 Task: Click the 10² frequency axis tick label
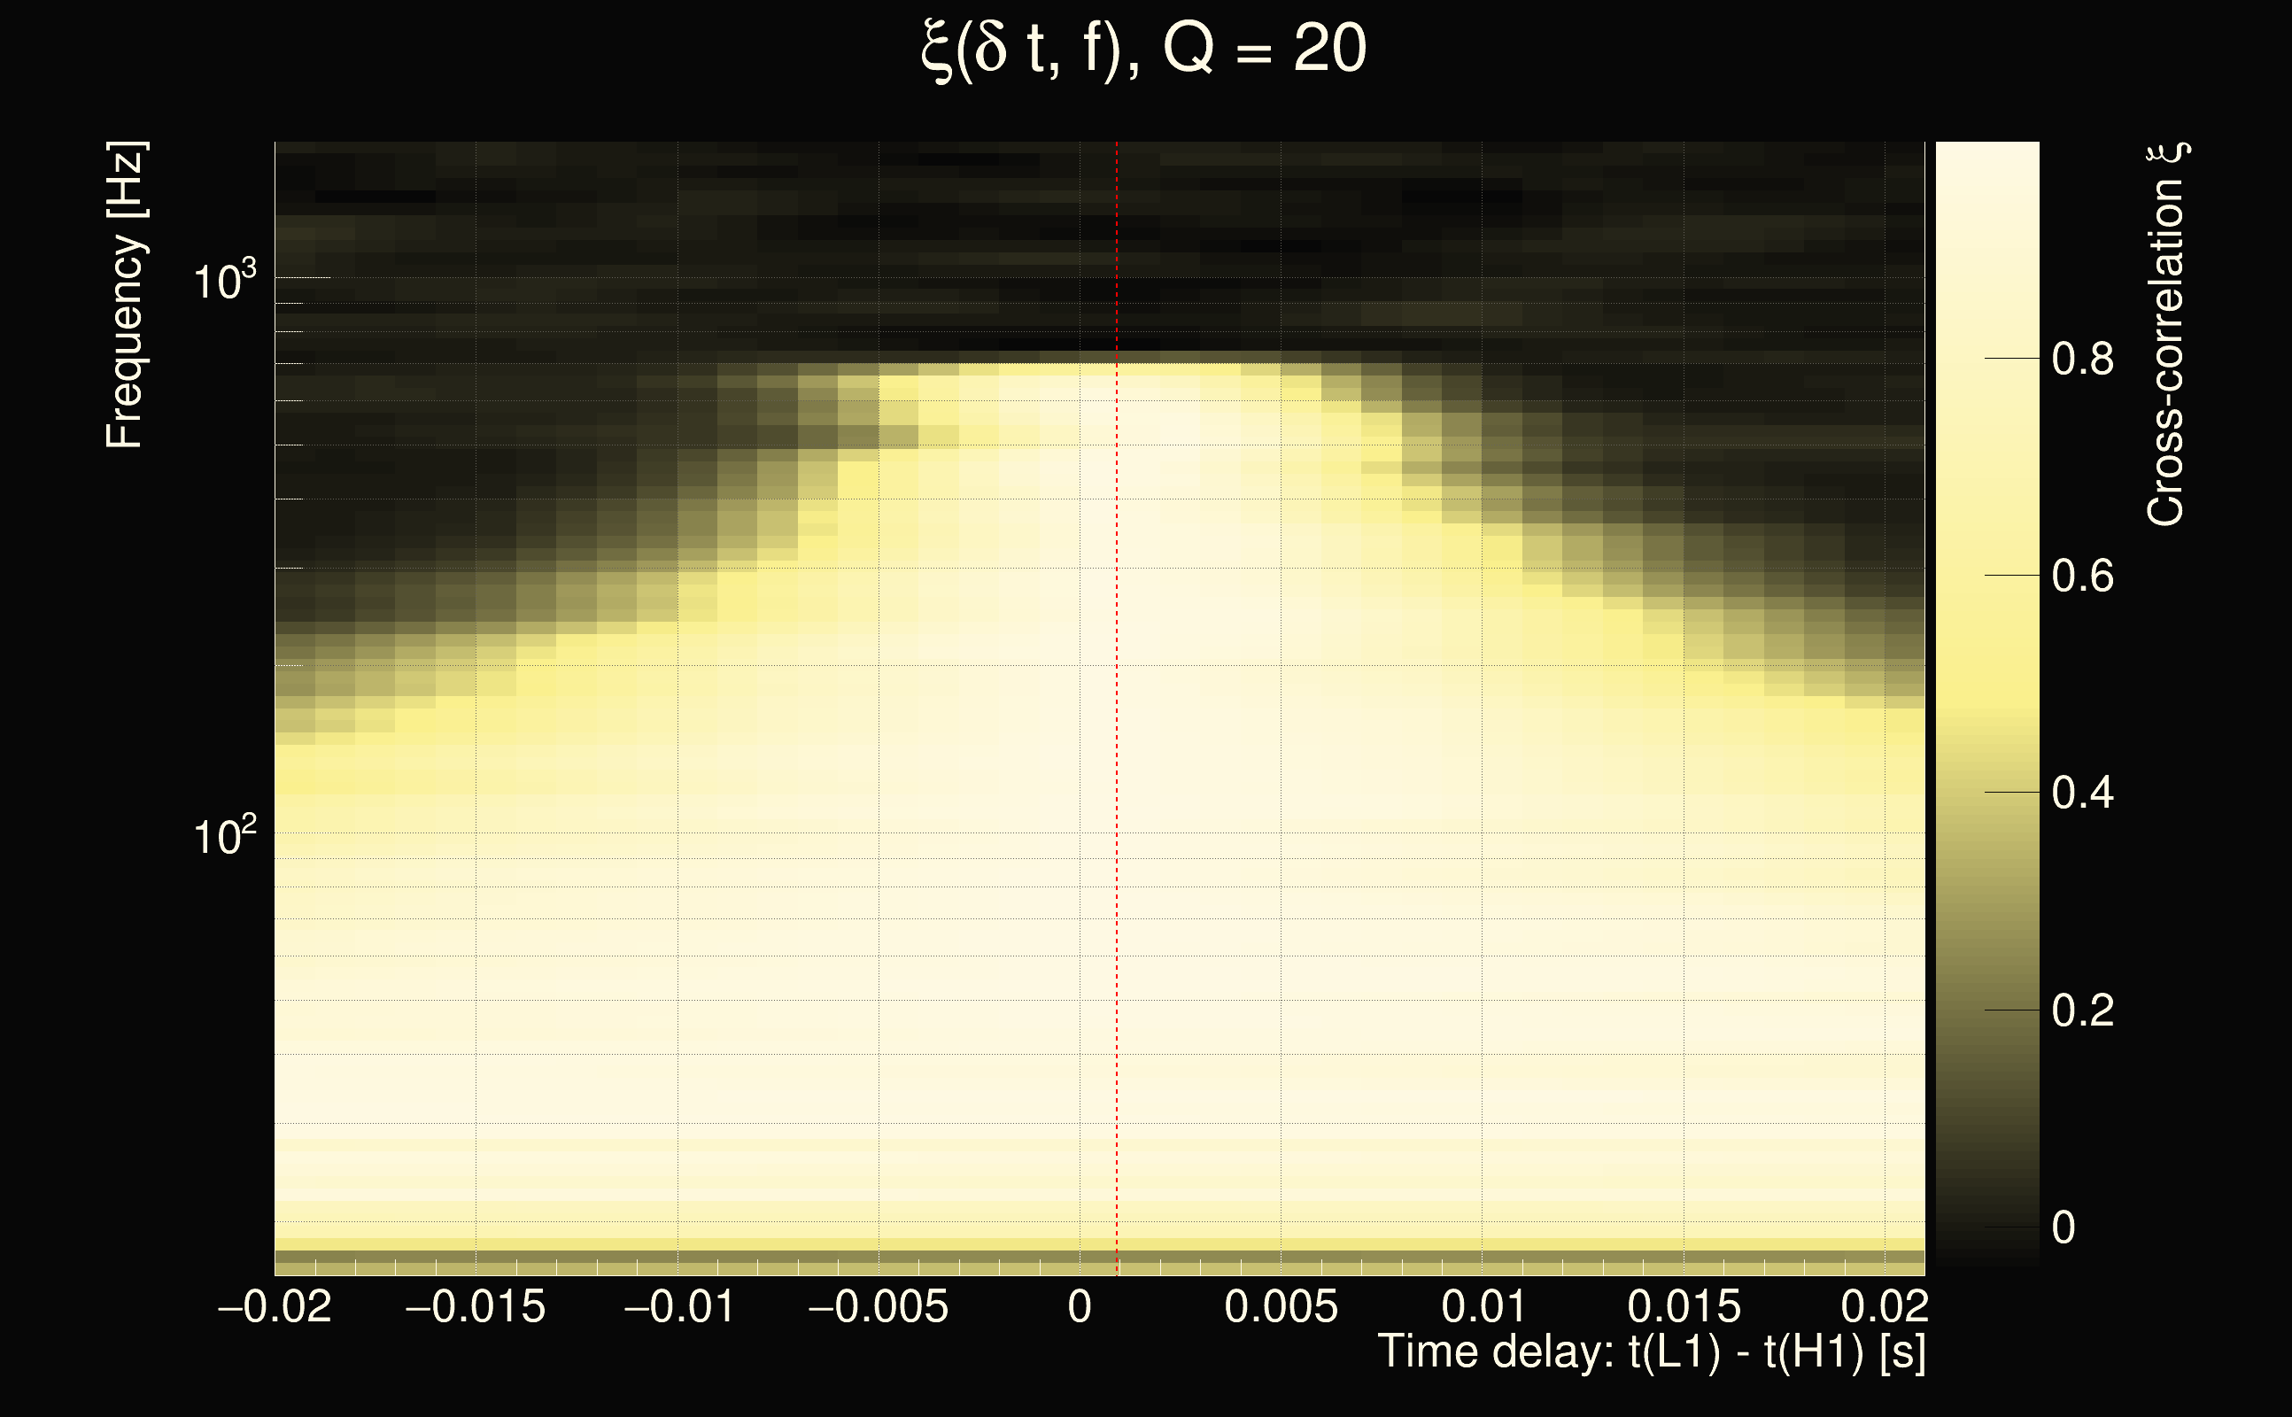pyautogui.click(x=224, y=834)
